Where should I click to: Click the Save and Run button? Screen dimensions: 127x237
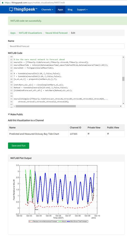[19, 146]
